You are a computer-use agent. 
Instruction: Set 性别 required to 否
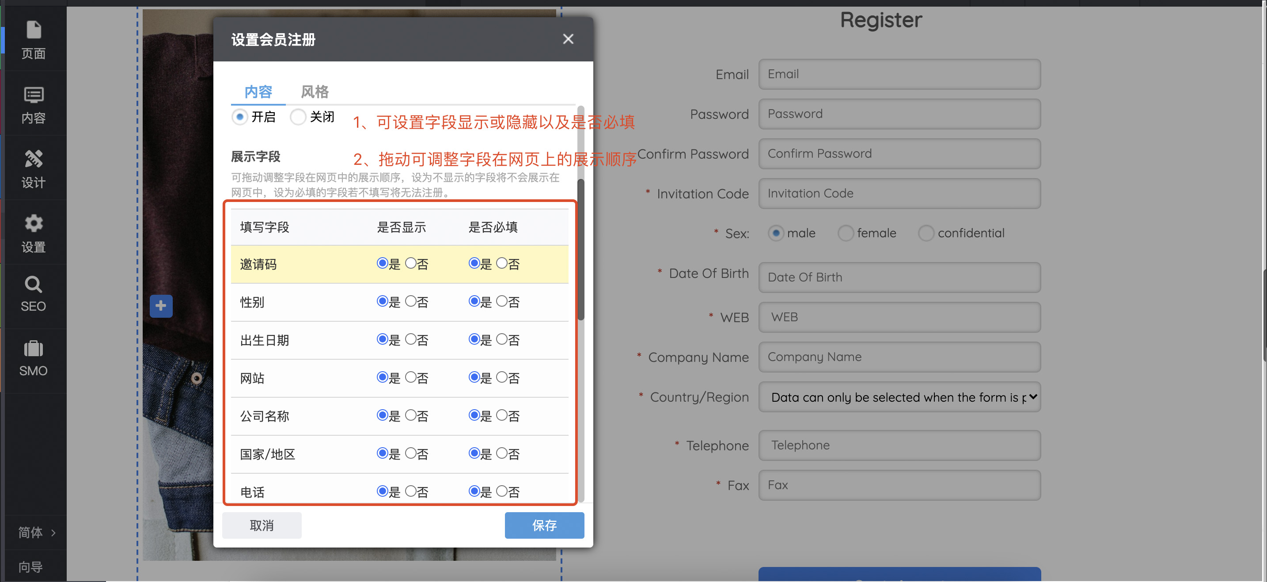click(502, 301)
